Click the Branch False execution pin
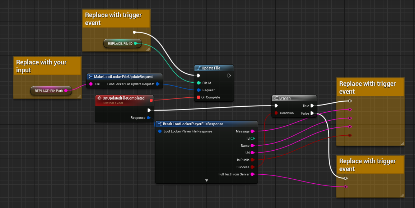The image size is (415, 208). point(312,113)
